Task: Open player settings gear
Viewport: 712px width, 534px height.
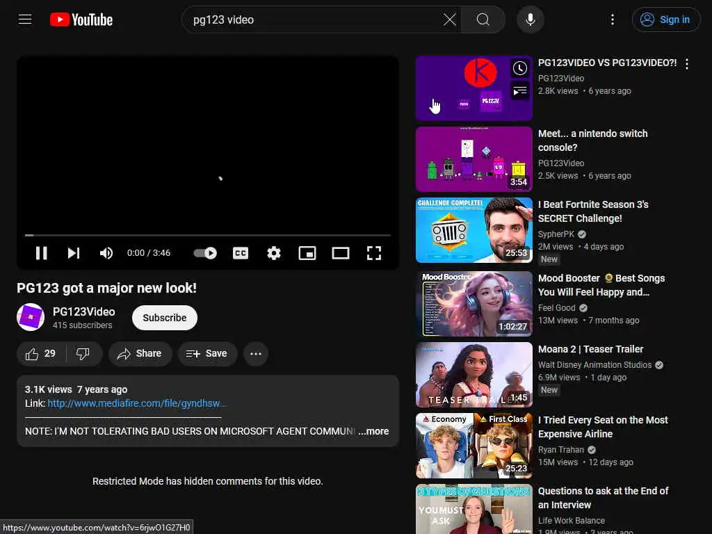Action: pyautogui.click(x=274, y=253)
